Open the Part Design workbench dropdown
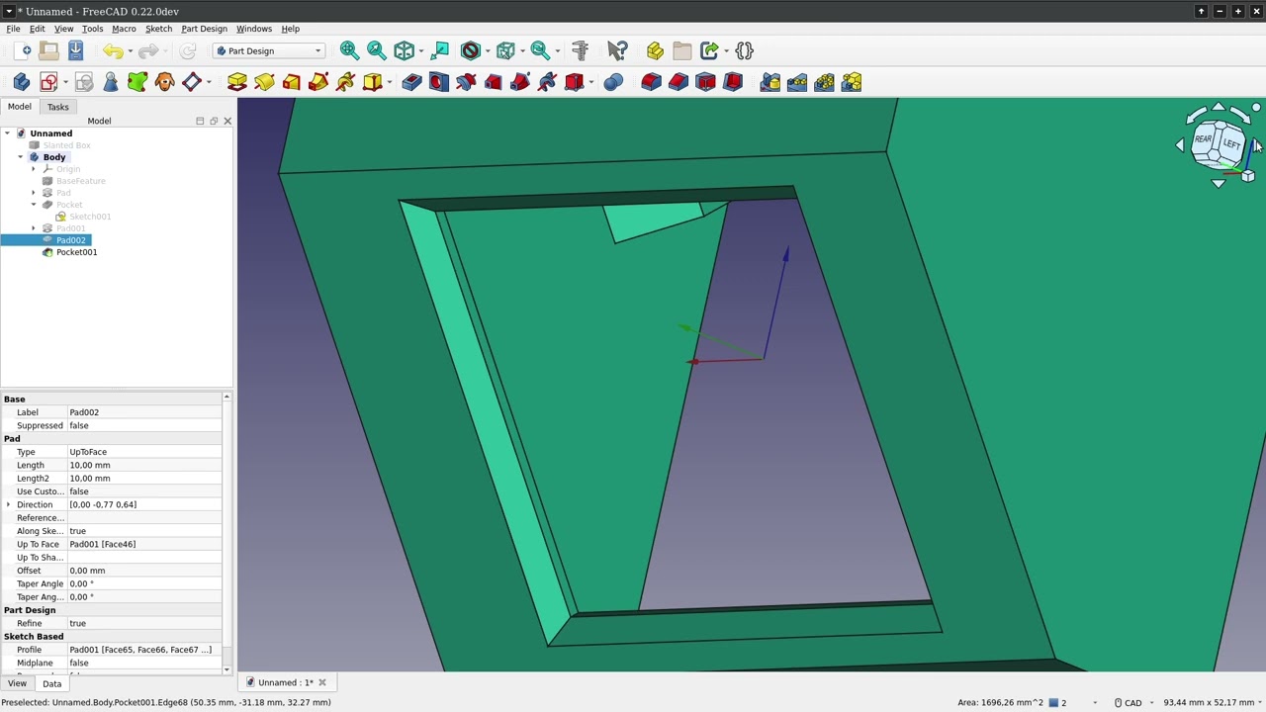This screenshot has width=1266, height=712. [269, 50]
